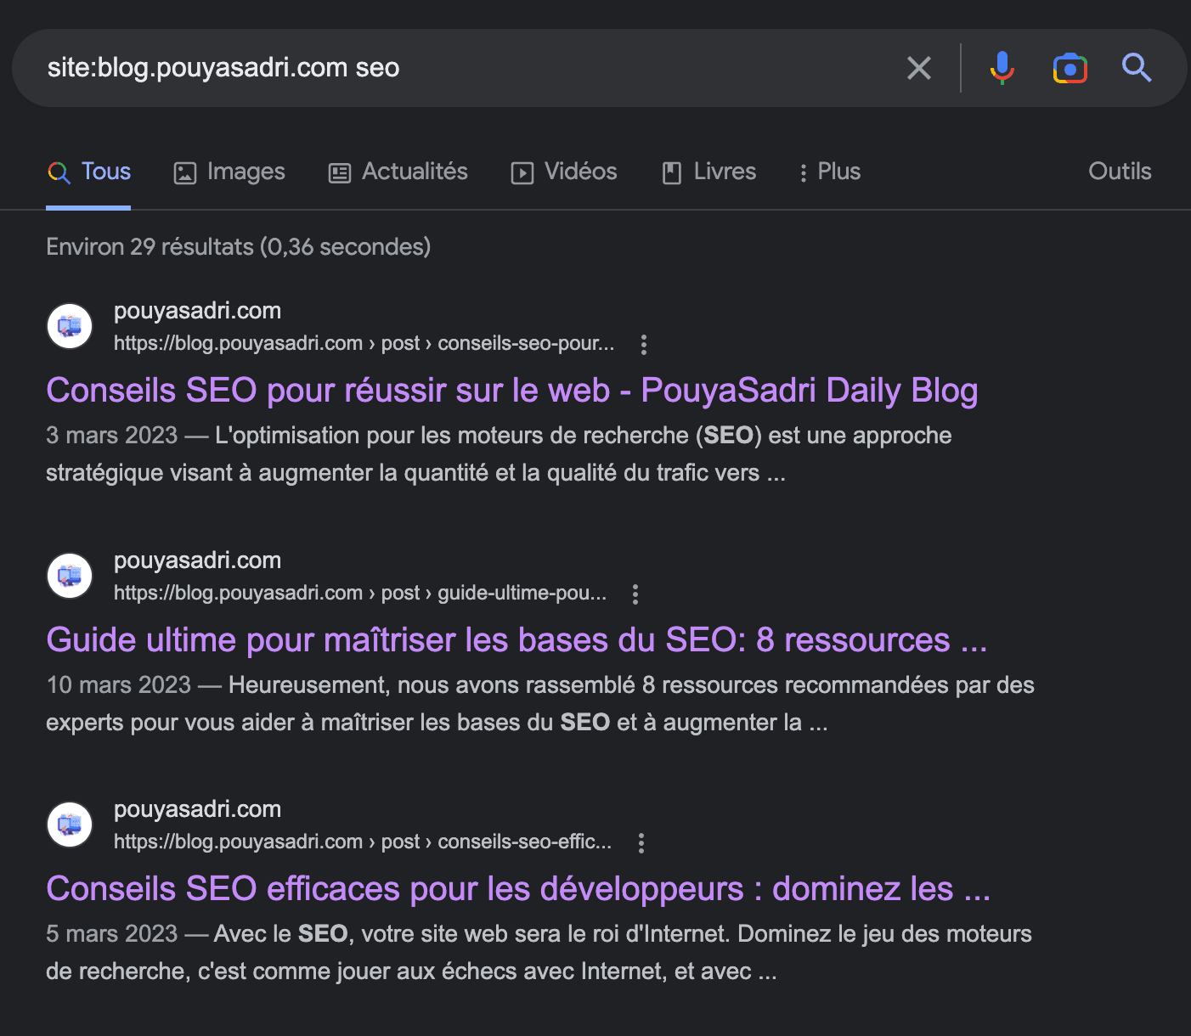Image resolution: width=1191 pixels, height=1036 pixels.
Task: Click the favicon of the first result
Action: click(70, 325)
